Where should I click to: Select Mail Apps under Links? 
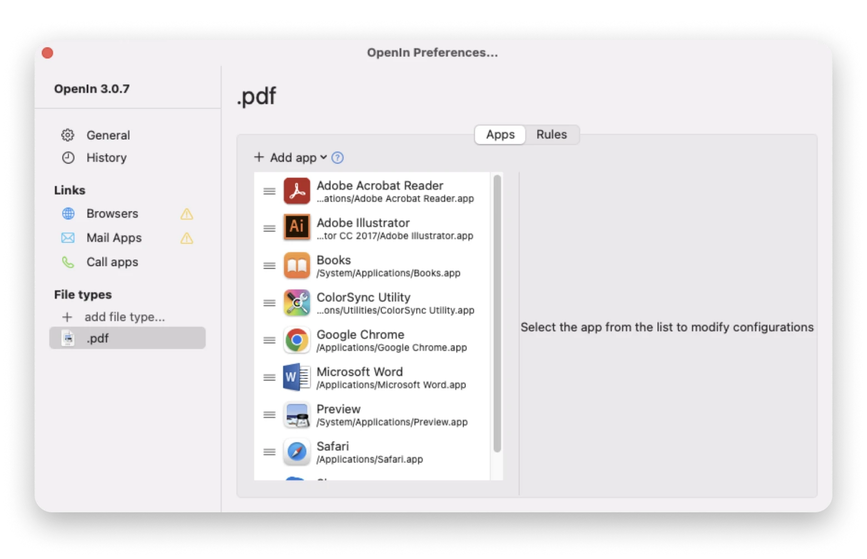pyautogui.click(x=114, y=238)
